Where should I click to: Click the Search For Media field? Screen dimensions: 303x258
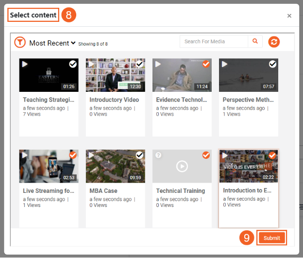(x=214, y=42)
